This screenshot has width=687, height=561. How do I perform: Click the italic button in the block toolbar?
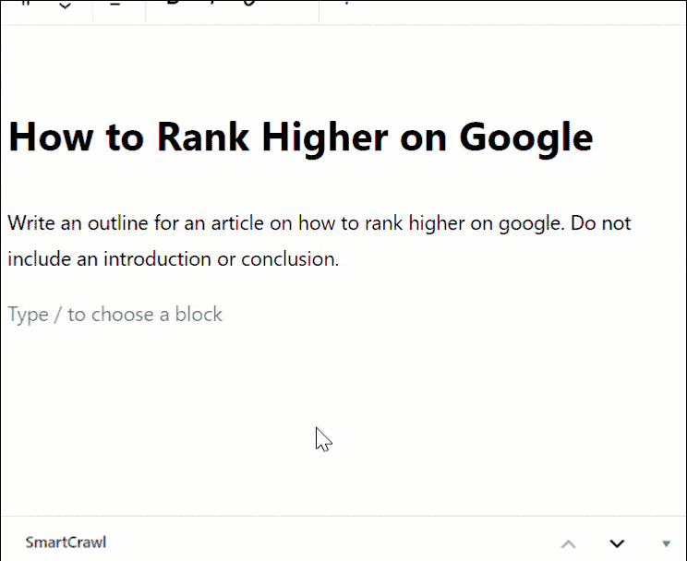point(212,2)
